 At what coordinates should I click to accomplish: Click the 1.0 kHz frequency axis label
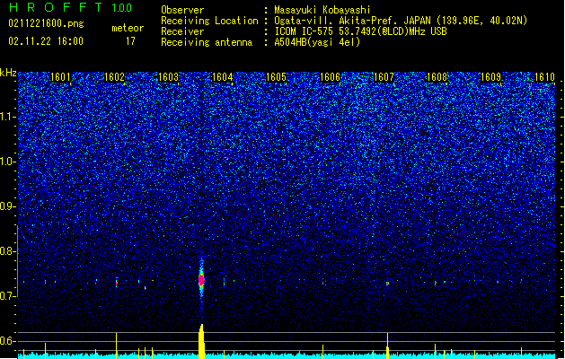(x=8, y=162)
